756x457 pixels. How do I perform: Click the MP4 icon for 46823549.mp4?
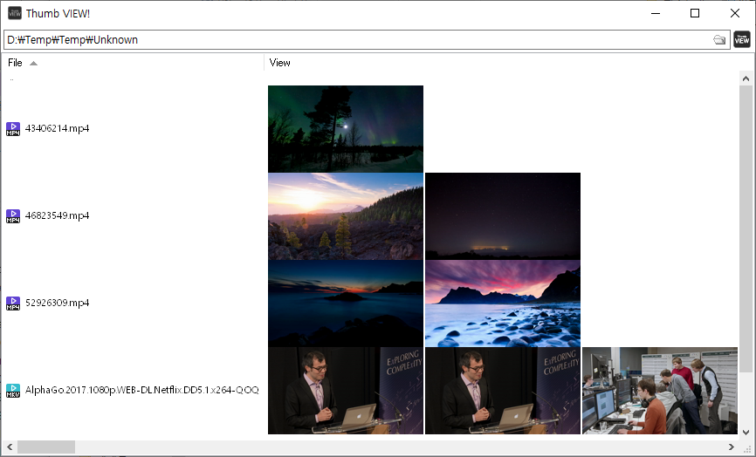(x=13, y=216)
